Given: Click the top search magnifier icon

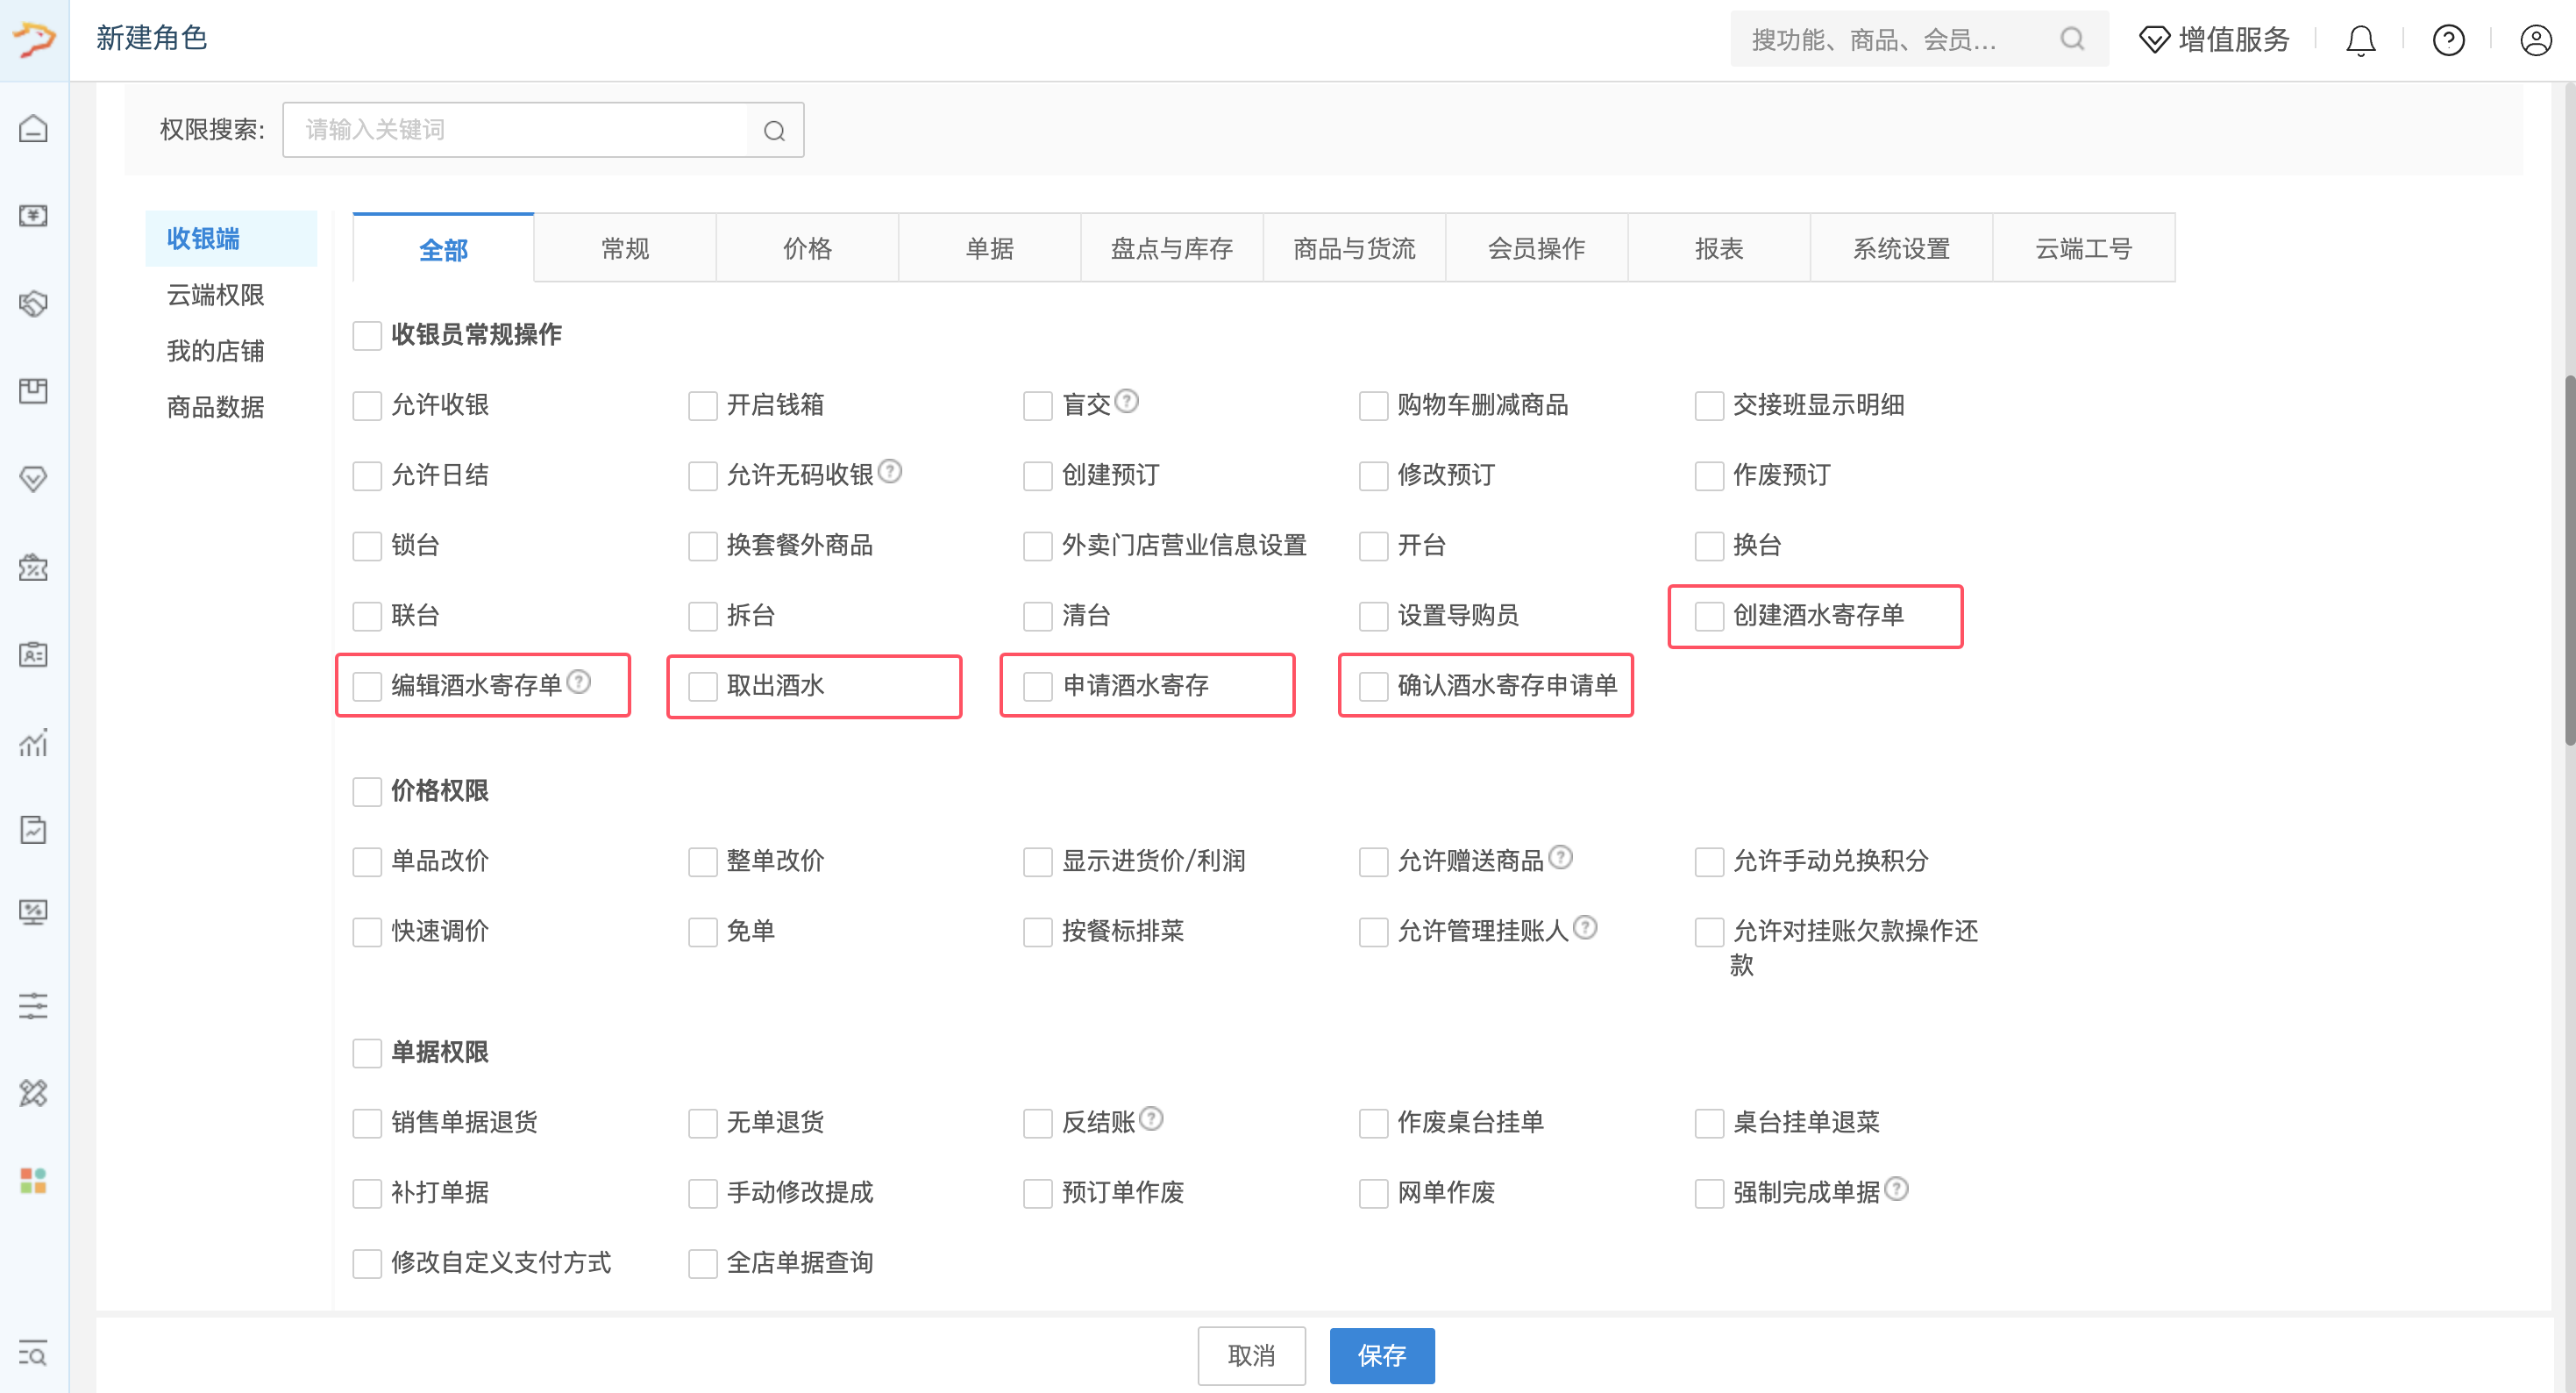Looking at the screenshot, I should 2072,39.
